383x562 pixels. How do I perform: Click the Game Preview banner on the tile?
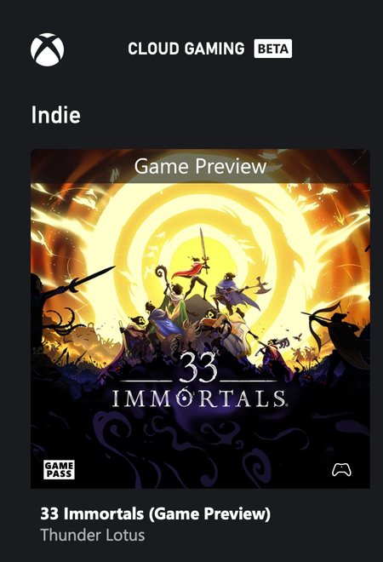coord(200,166)
